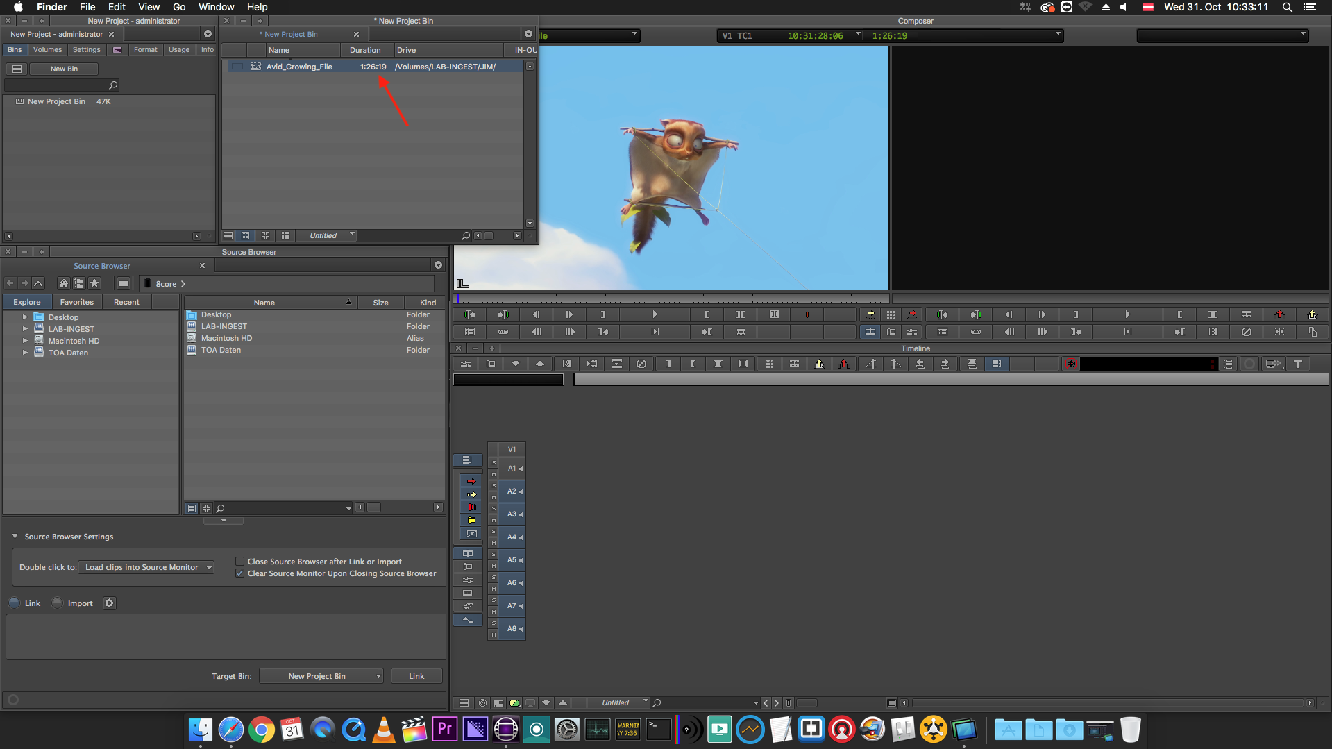Solo audio track A1
This screenshot has height=749, width=1332.
(x=494, y=463)
